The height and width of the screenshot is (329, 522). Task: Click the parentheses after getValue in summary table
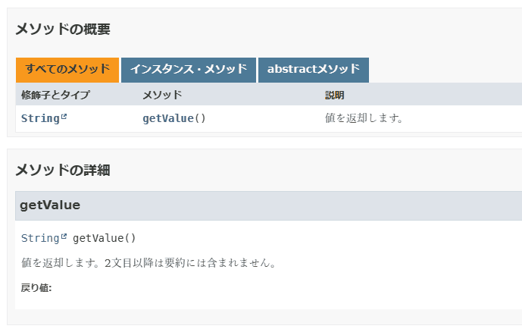tap(200, 118)
